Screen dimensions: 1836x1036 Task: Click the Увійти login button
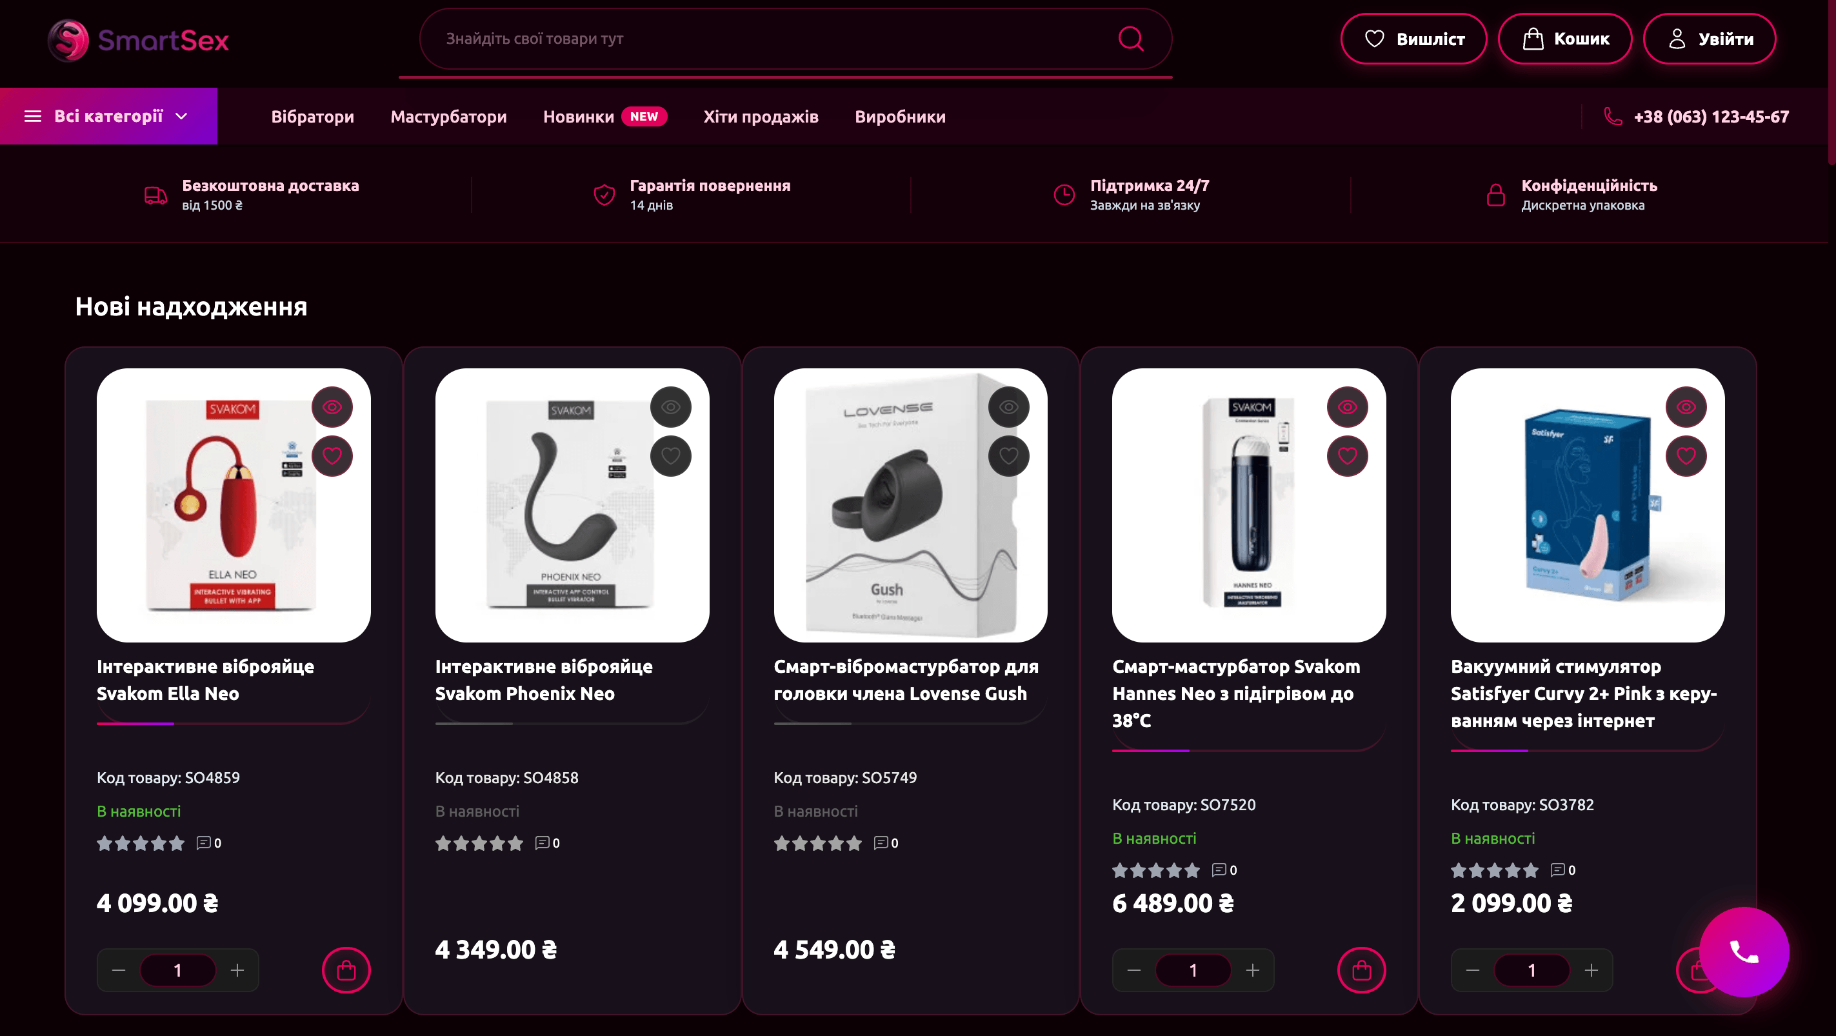pos(1709,39)
